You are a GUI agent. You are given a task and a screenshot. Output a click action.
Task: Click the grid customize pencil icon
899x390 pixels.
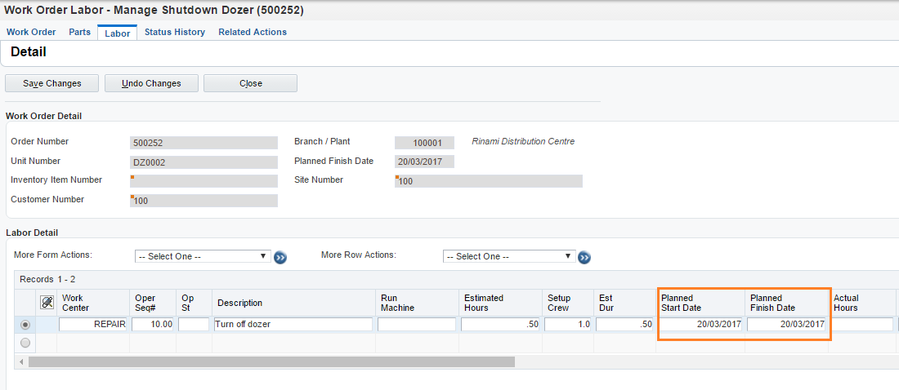coord(47,303)
